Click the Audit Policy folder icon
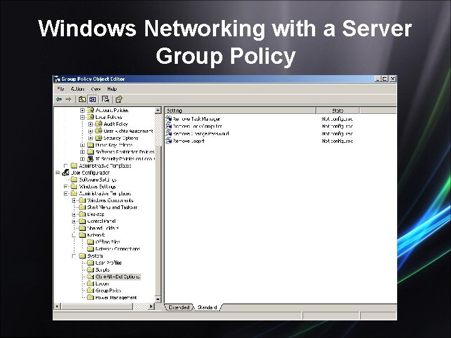The image size is (451, 338). (99, 124)
